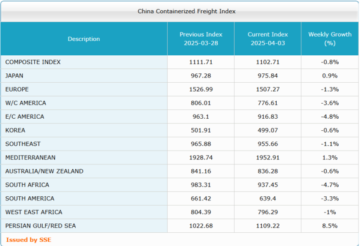The width and height of the screenshot is (361, 246).
Task: Click the SOUTH AMERICA description cell
Action: (x=29, y=199)
